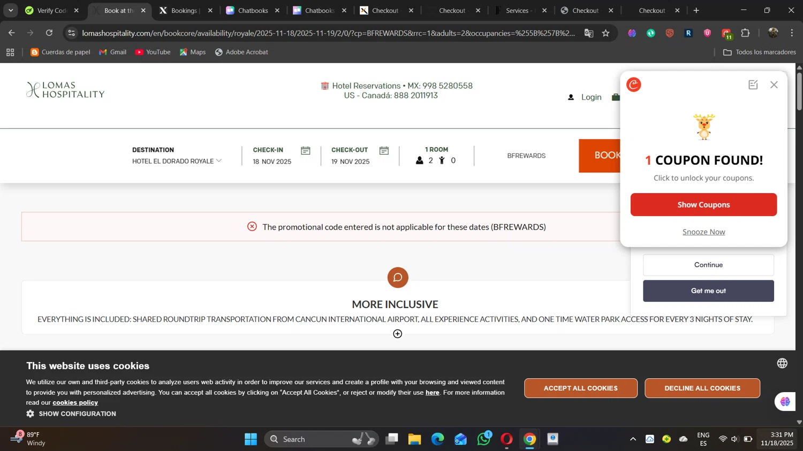Click the Lomas Hospitality logo
The image size is (803, 451).
(x=65, y=90)
